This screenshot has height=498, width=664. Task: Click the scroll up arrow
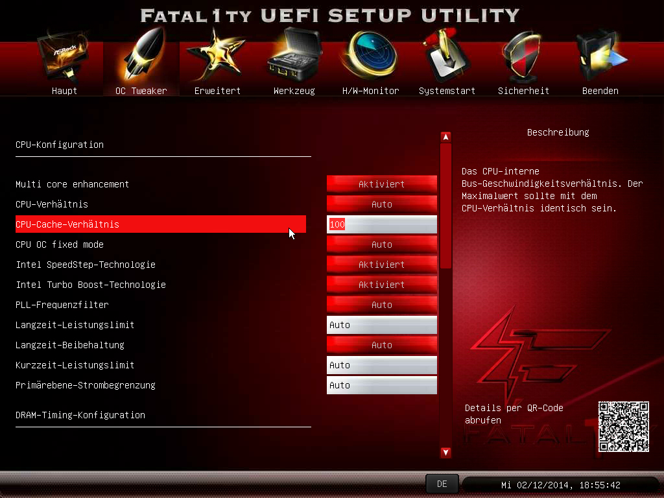[445, 137]
